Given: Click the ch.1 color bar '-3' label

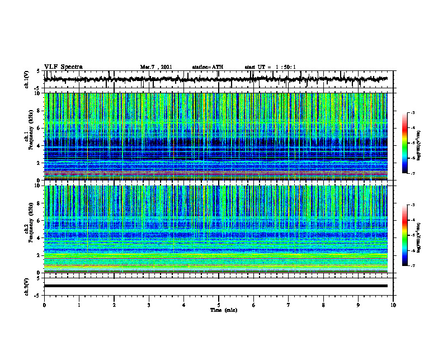Looking at the screenshot, I should tap(413, 113).
